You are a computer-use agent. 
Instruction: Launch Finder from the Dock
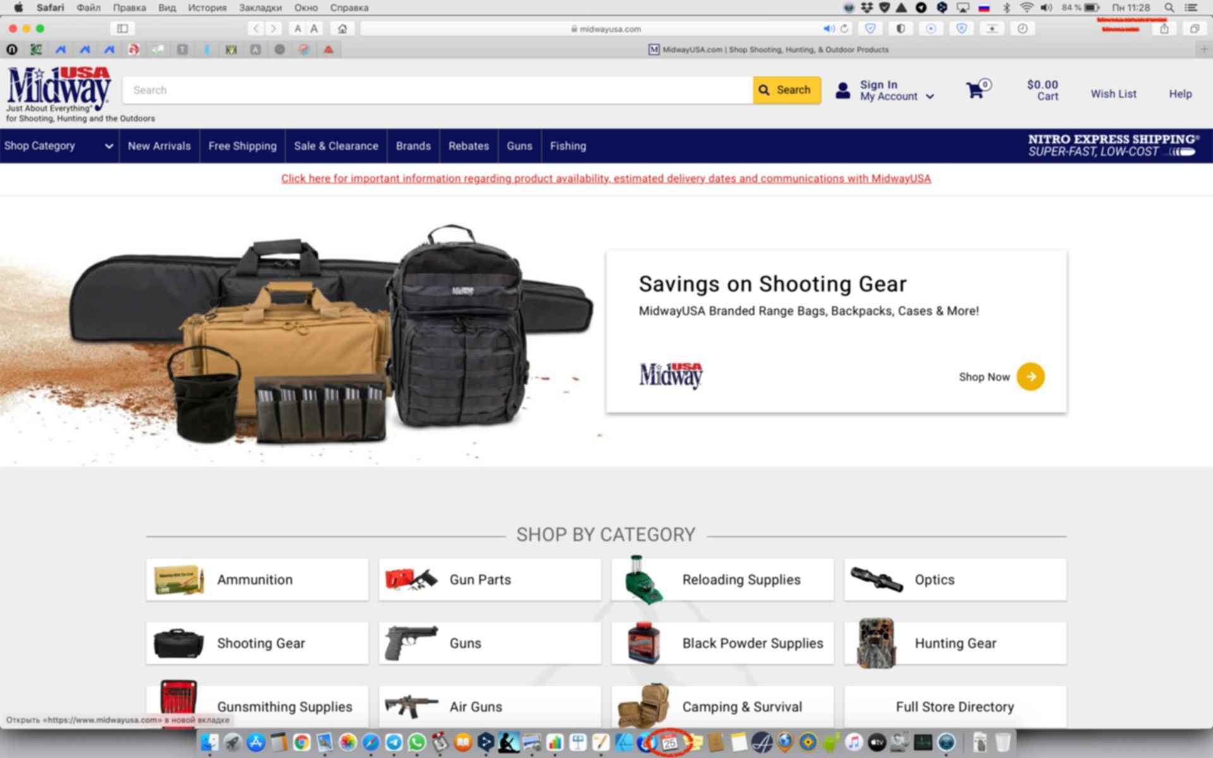209,743
